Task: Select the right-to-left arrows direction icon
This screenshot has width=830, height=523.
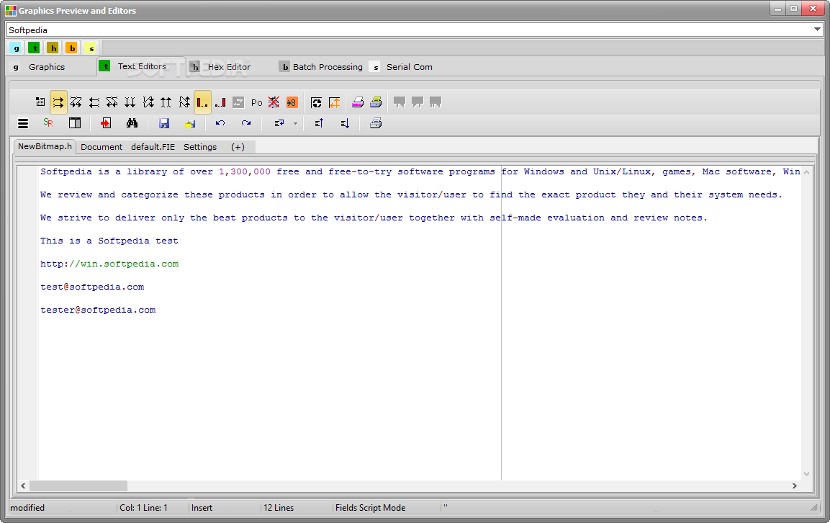Action: tap(94, 102)
